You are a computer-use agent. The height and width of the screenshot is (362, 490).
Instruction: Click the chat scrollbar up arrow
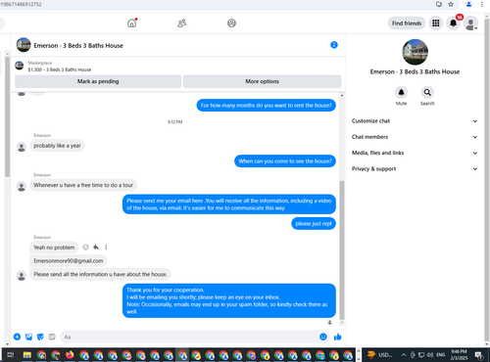[342, 96]
